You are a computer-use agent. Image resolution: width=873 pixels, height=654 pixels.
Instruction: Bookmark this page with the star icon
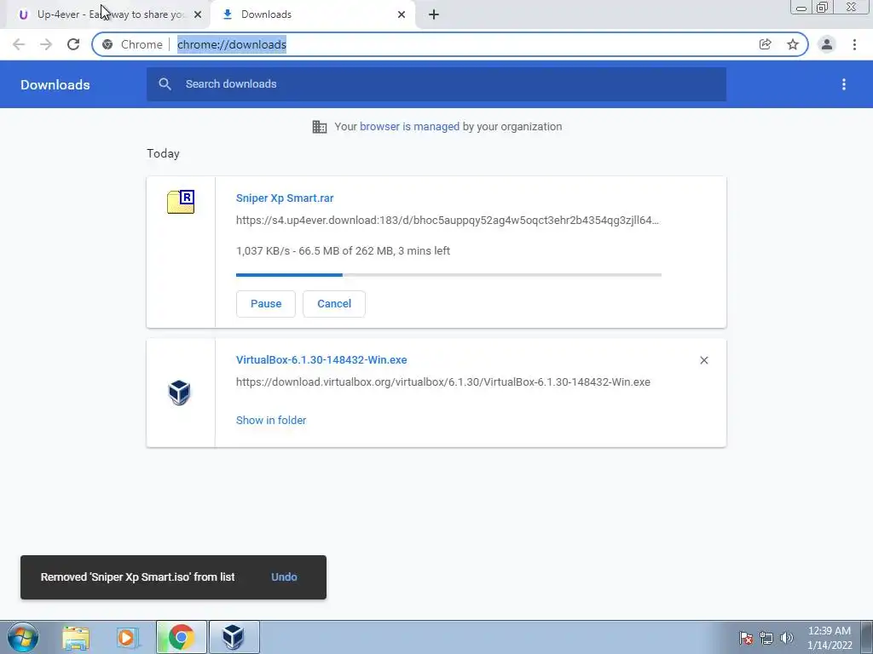[x=793, y=44]
